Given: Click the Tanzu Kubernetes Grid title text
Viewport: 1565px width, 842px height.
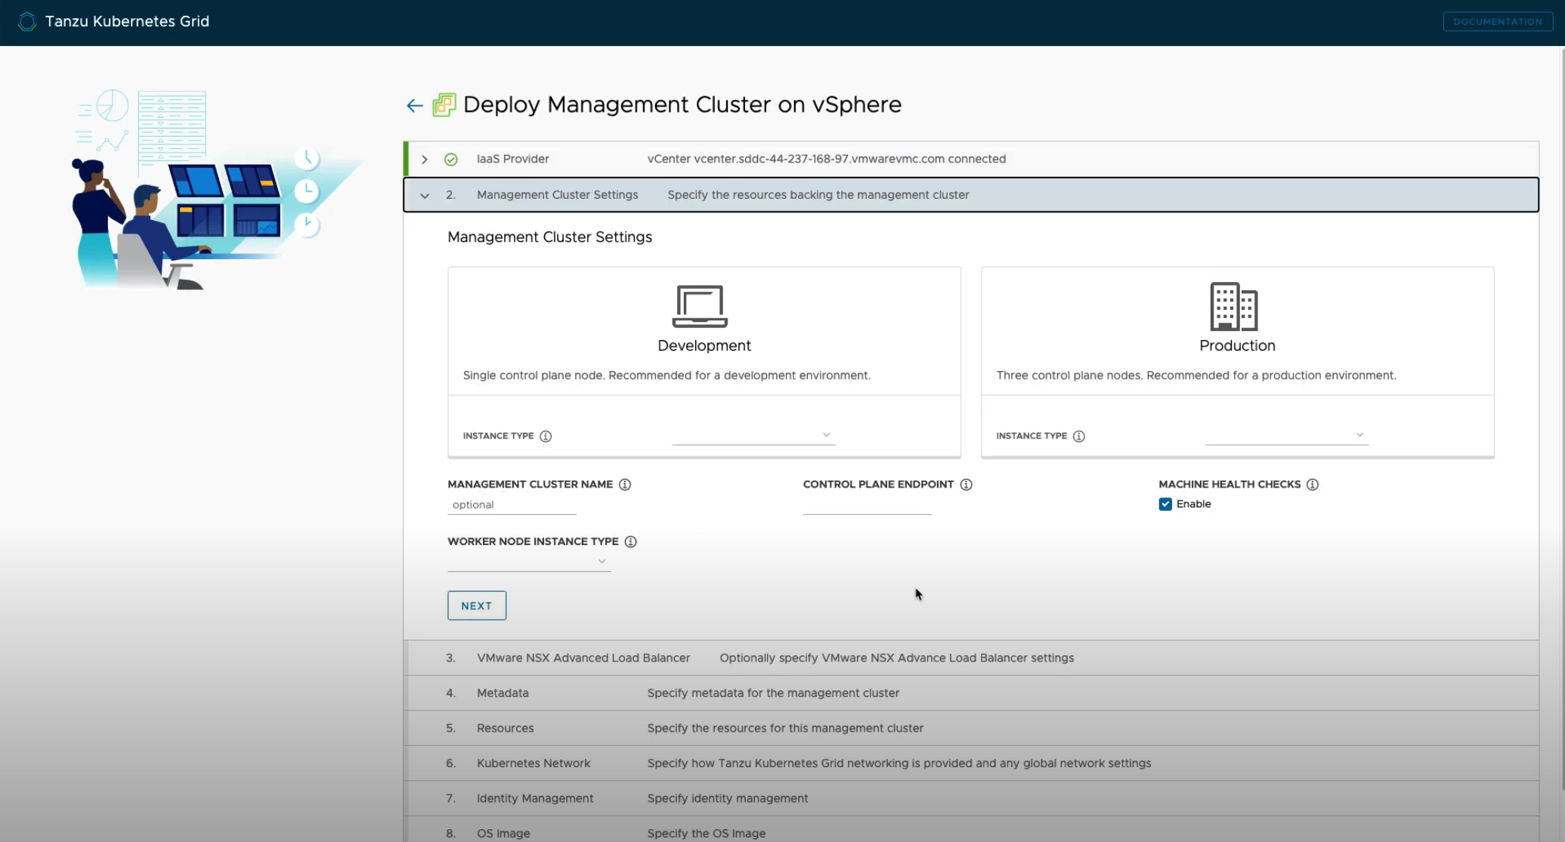Looking at the screenshot, I should coord(127,22).
